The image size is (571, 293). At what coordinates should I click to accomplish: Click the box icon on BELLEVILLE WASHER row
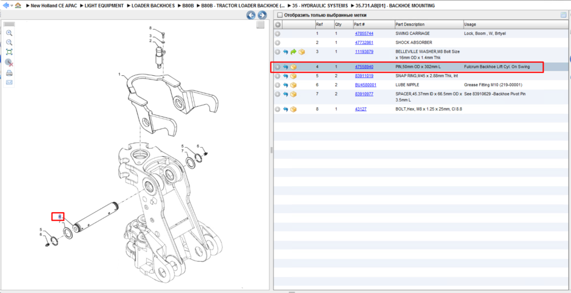click(x=301, y=52)
